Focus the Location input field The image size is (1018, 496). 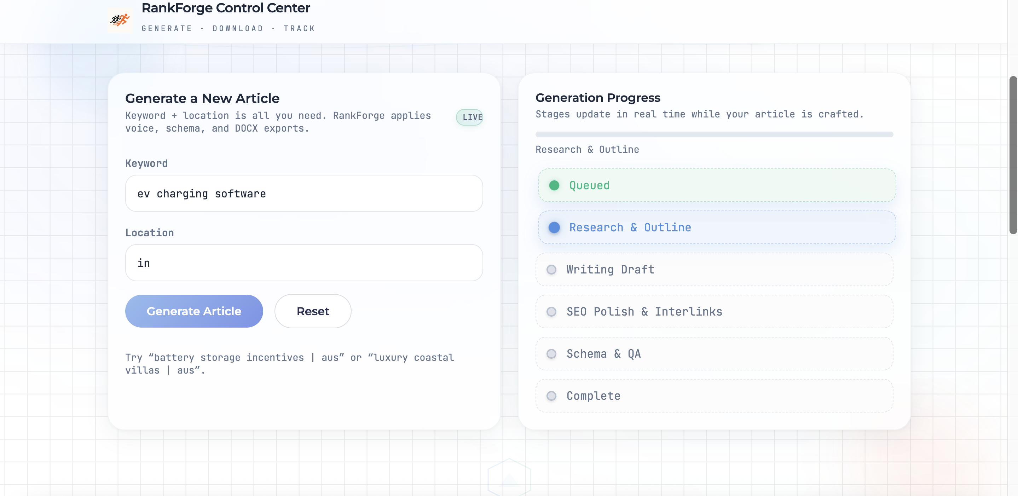pyautogui.click(x=303, y=263)
